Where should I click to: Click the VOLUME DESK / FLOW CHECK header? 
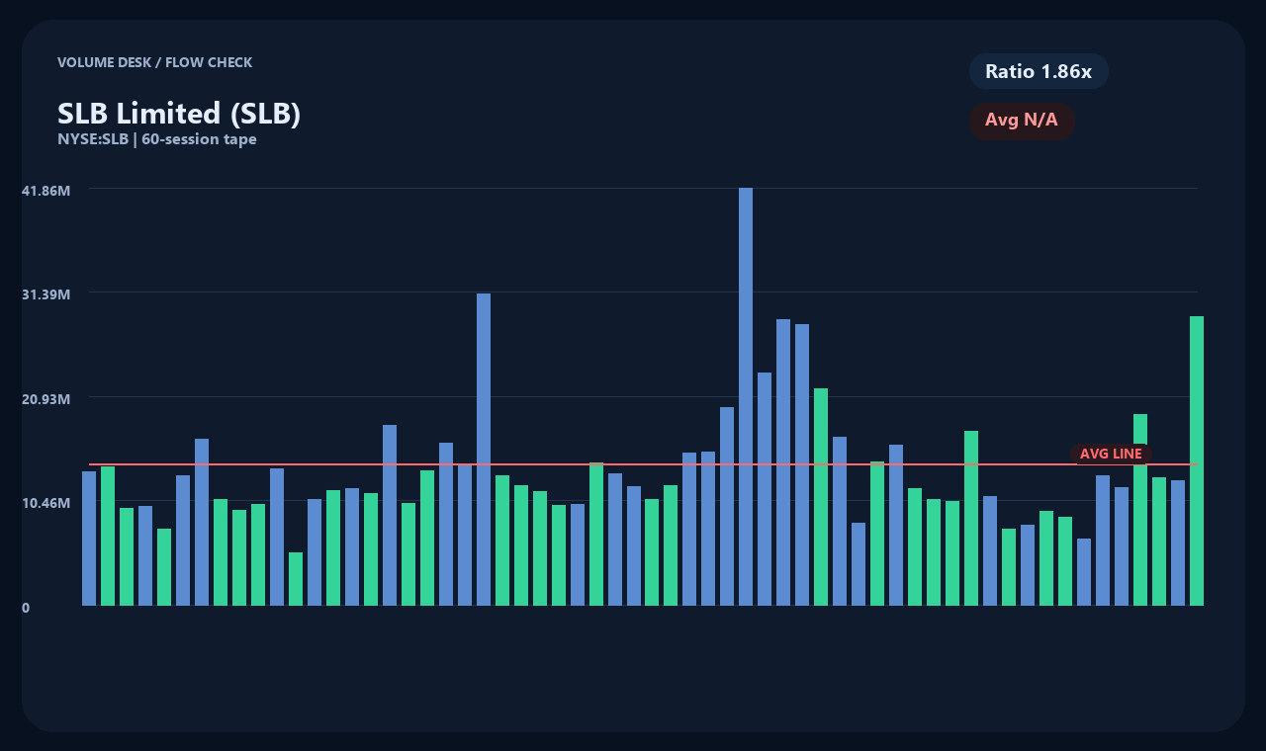tap(154, 62)
